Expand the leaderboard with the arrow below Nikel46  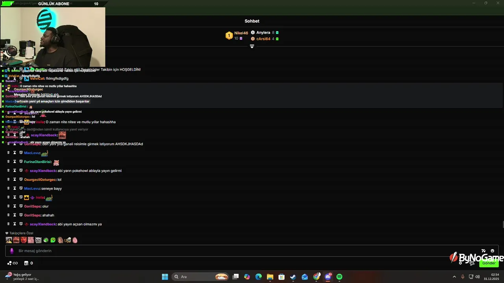(252, 46)
